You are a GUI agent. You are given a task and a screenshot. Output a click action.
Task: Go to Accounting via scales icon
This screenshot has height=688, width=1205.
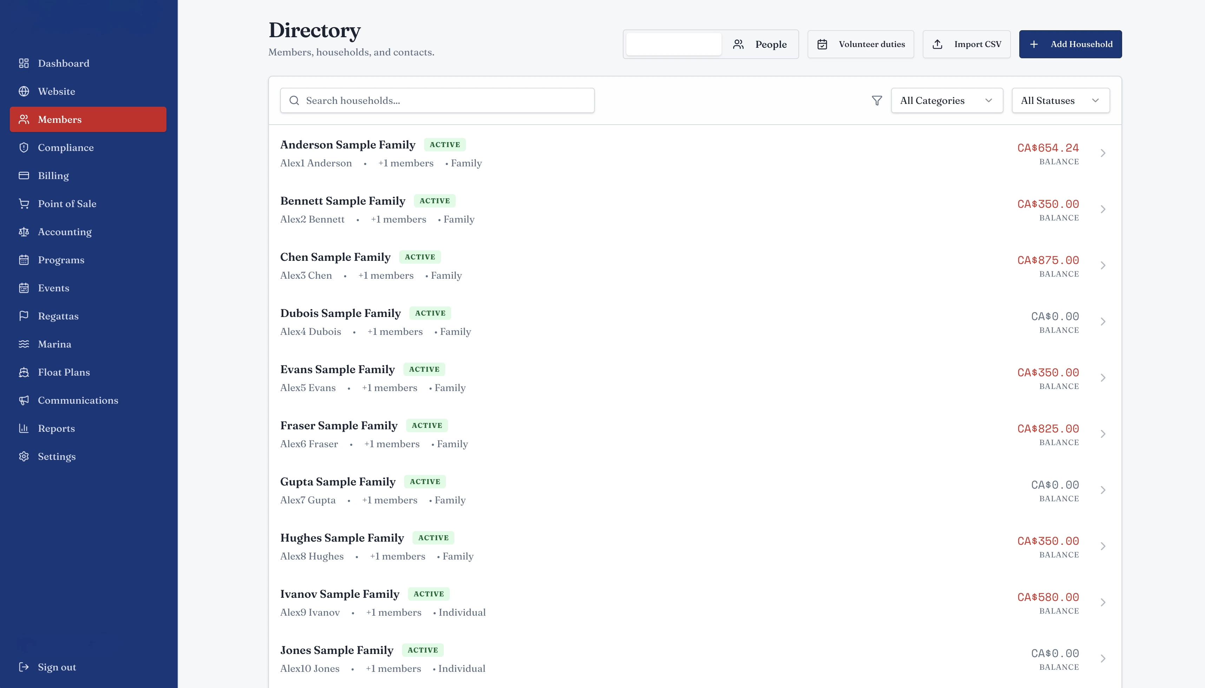coord(24,232)
